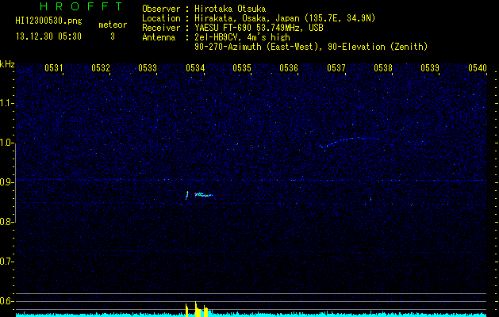Viewport: 499px width, 317px height.
Task: Click the Azimuth and Elevation description line
Action: [x=311, y=47]
